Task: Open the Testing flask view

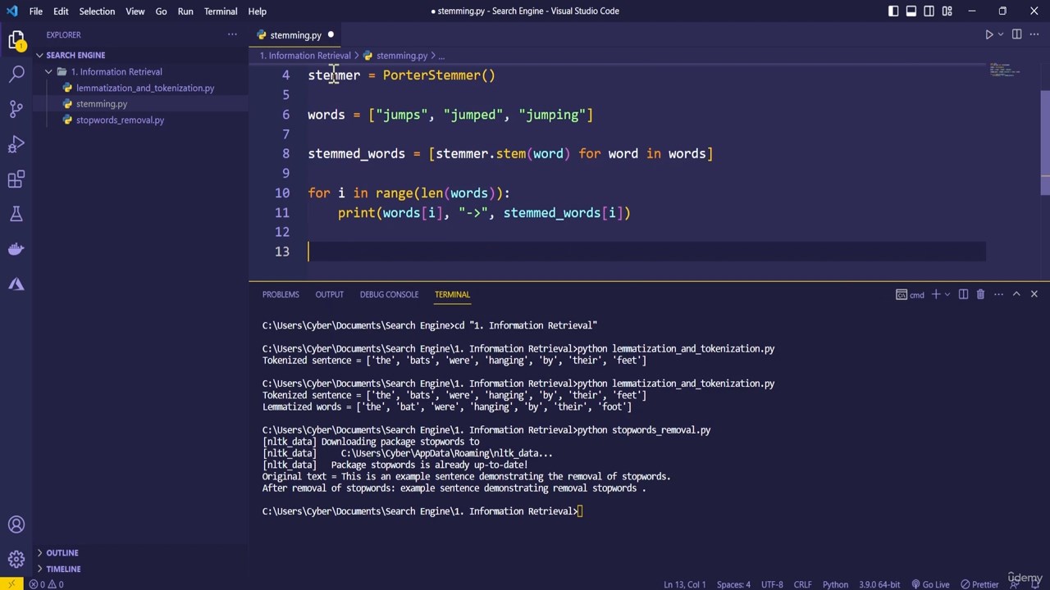Action: (16, 214)
